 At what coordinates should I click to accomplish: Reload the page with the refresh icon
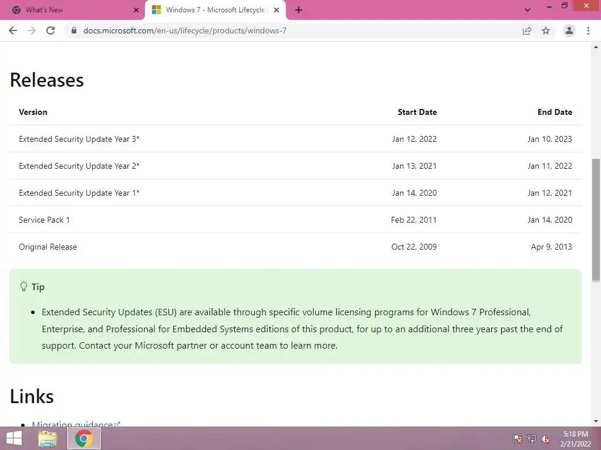click(x=50, y=30)
